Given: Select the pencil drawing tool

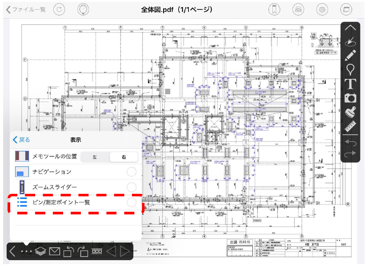Looking at the screenshot, I should (x=350, y=56).
